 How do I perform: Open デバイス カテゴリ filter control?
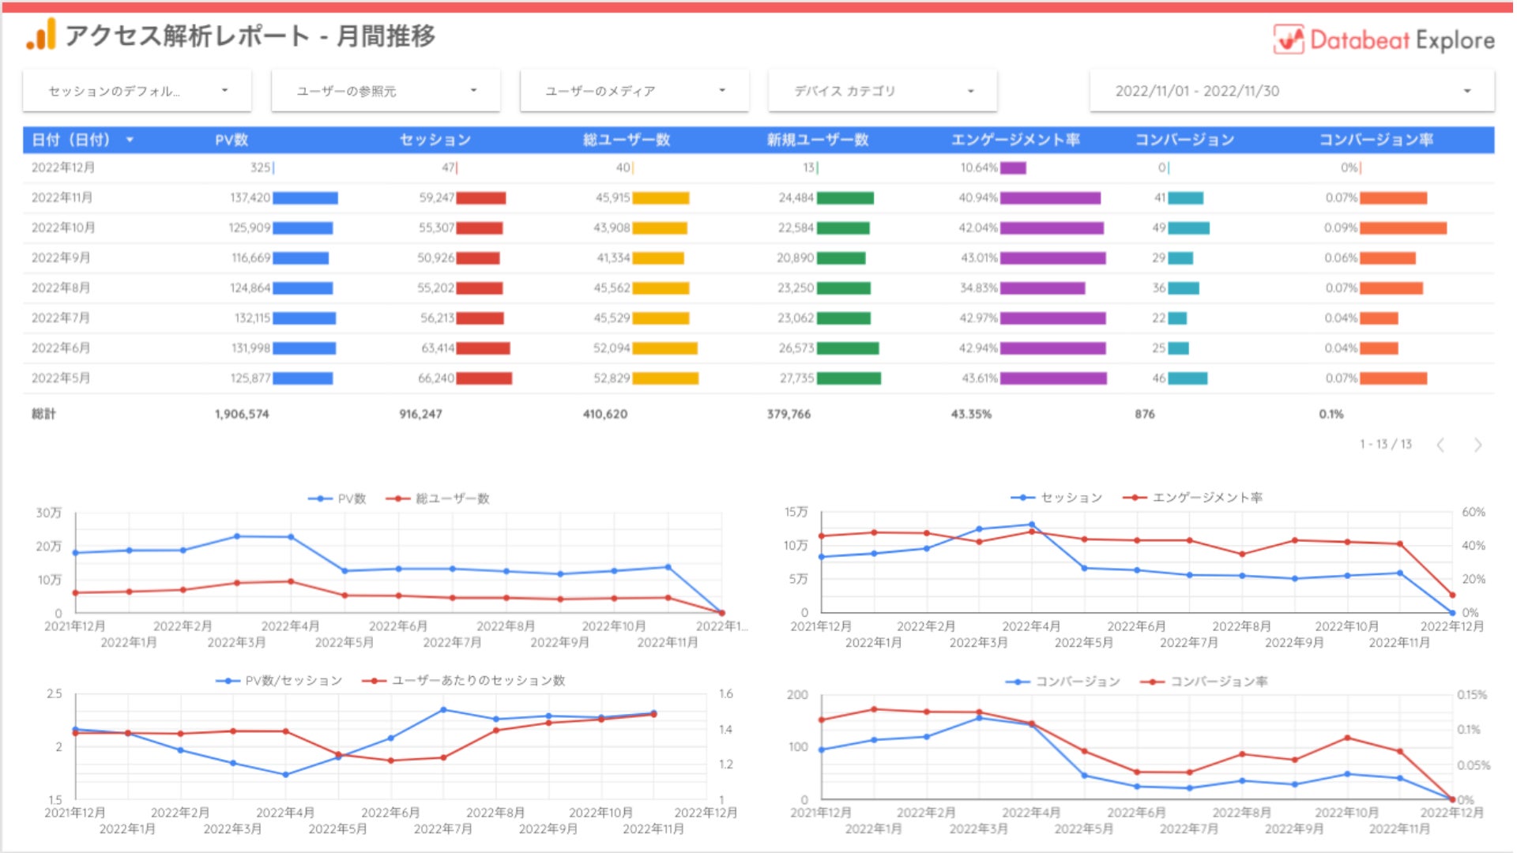(x=883, y=91)
